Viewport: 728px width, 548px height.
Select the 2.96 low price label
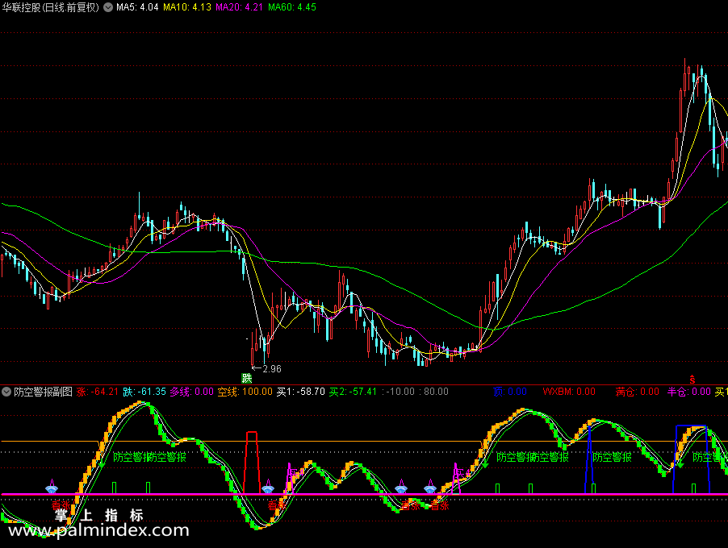[x=272, y=369]
